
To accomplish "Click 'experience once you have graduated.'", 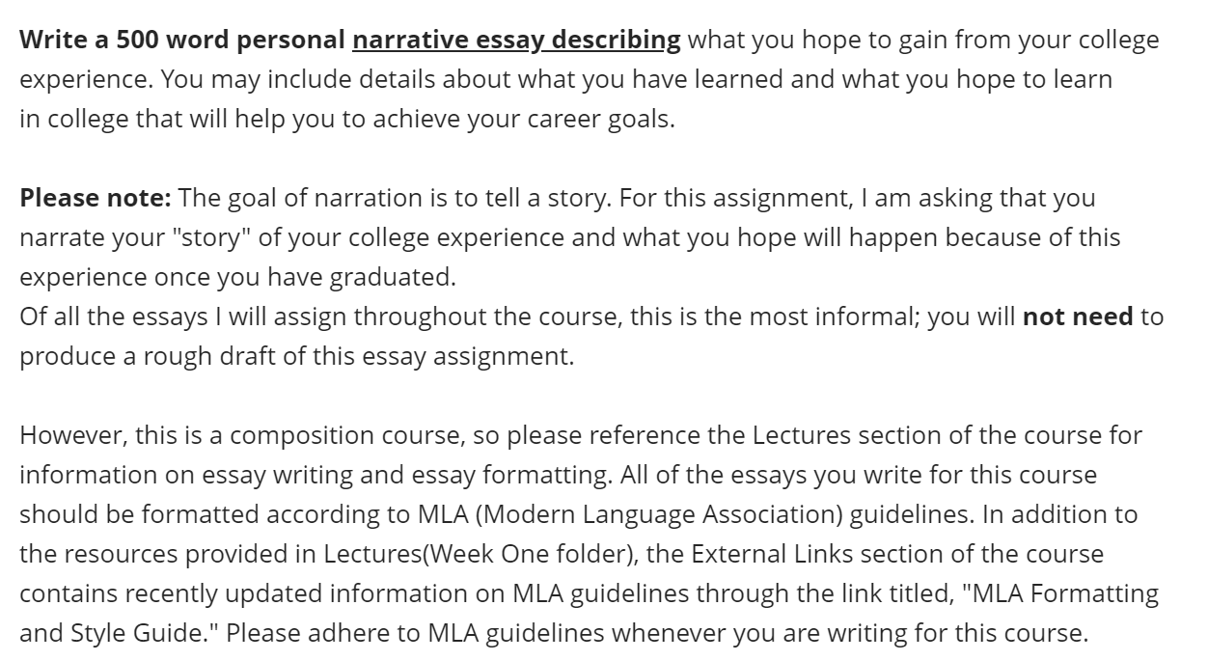I will click(237, 278).
